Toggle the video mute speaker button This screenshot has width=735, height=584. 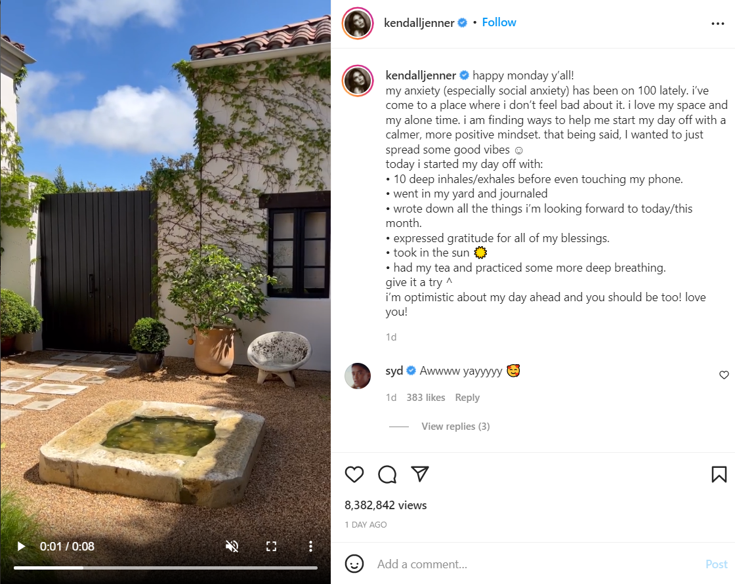tap(232, 546)
